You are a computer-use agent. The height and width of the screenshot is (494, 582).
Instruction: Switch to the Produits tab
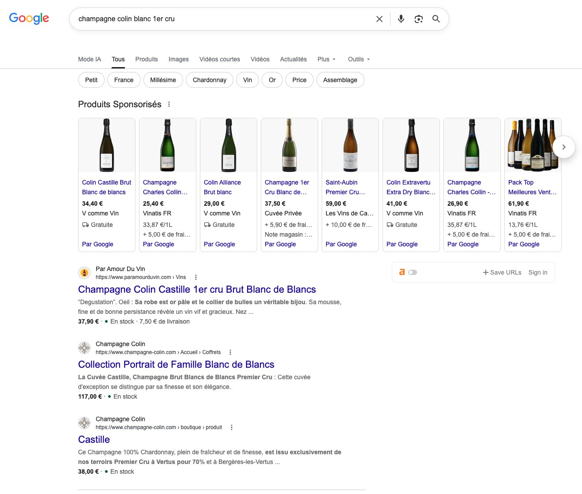click(146, 59)
